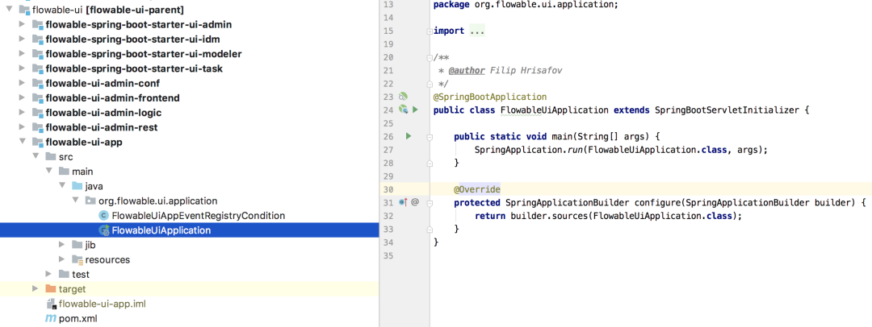Screen dimensions: 872x327
Task: Select the flowable-ui-app module folder icon
Action: (37, 142)
